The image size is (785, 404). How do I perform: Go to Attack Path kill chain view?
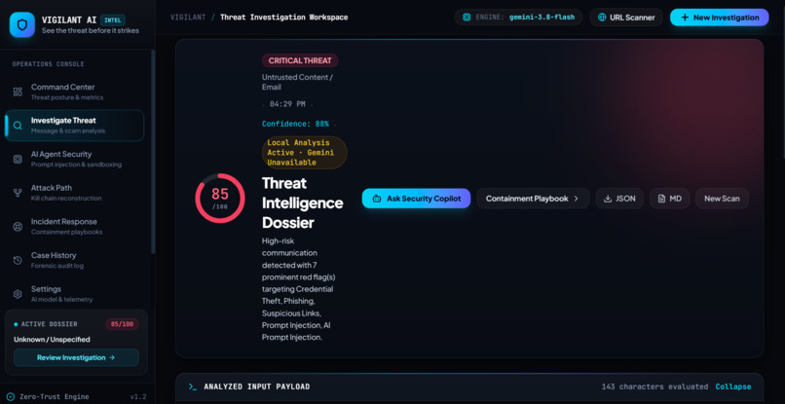tap(74, 193)
